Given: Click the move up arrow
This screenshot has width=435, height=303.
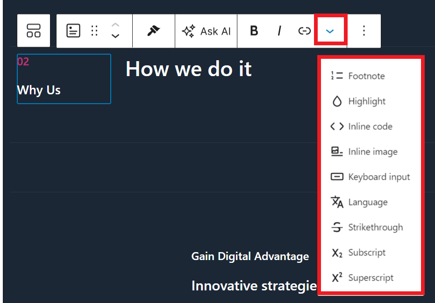Looking at the screenshot, I should pos(115,25).
